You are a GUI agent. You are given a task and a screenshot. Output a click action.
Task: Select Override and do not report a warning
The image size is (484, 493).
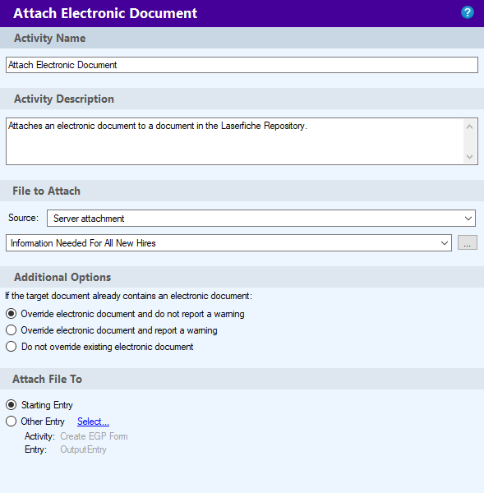pyautogui.click(x=125, y=314)
